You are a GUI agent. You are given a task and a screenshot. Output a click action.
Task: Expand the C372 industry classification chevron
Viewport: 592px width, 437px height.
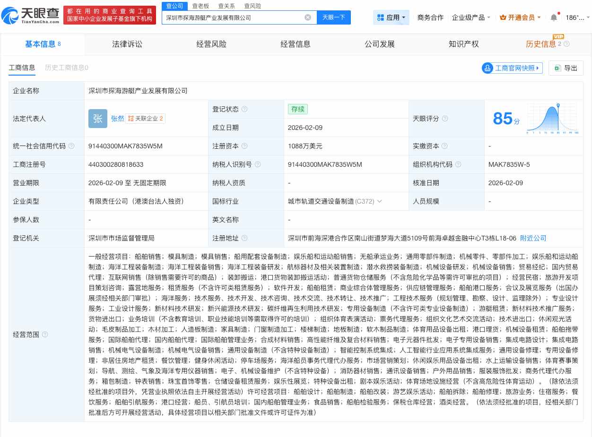pyautogui.click(x=380, y=201)
